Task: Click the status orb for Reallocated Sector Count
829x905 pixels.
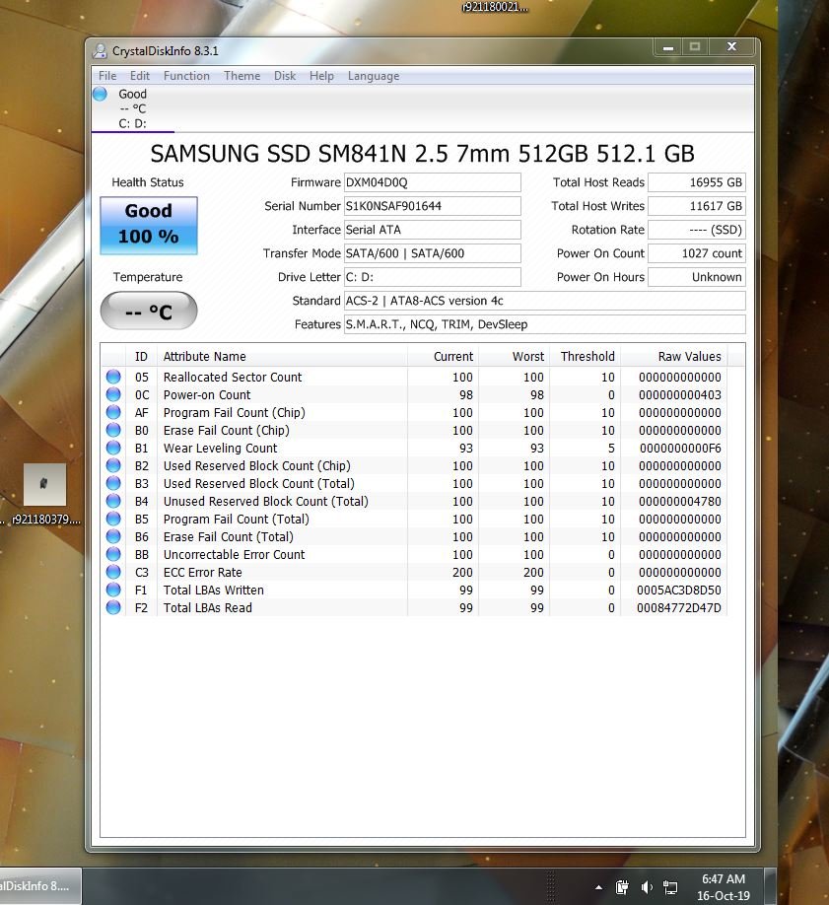Action: (113, 378)
